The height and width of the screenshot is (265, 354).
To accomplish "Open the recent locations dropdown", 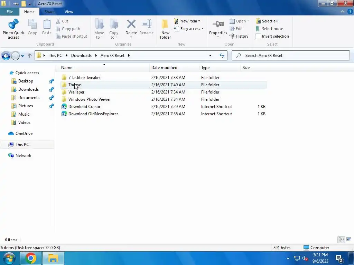I will point(22,56).
